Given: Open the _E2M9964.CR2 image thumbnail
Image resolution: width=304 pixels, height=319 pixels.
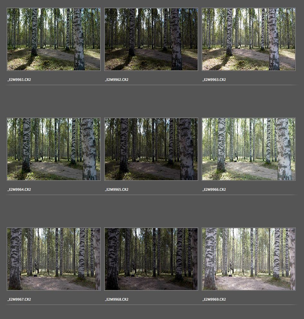Looking at the screenshot, I should (x=54, y=149).
